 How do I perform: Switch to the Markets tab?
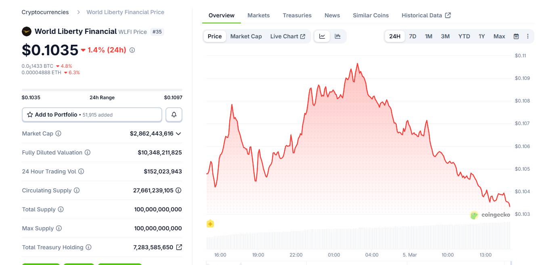259,15
